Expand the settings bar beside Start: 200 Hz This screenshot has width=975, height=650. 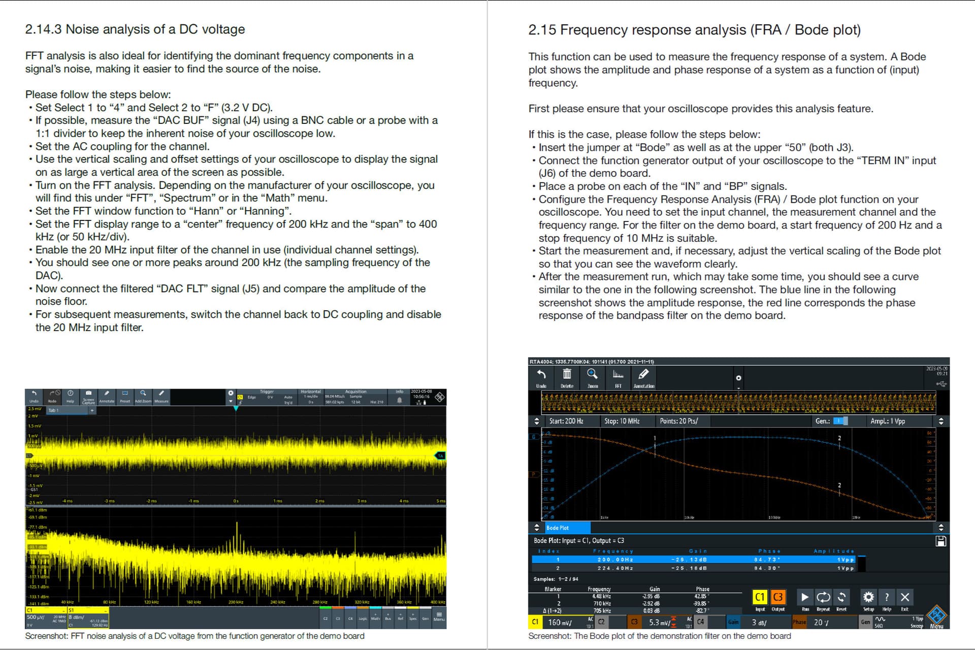pyautogui.click(x=537, y=421)
